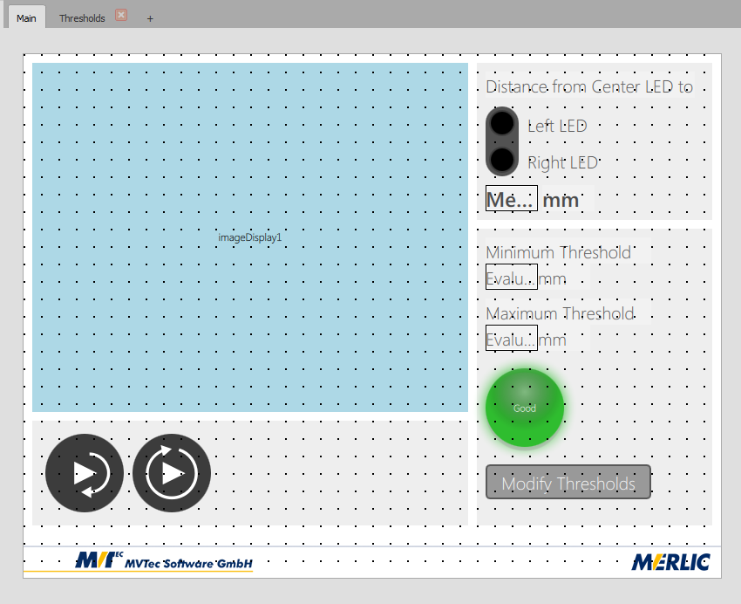The image size is (741, 604).
Task: Click the run once play button
Action: pos(85,473)
